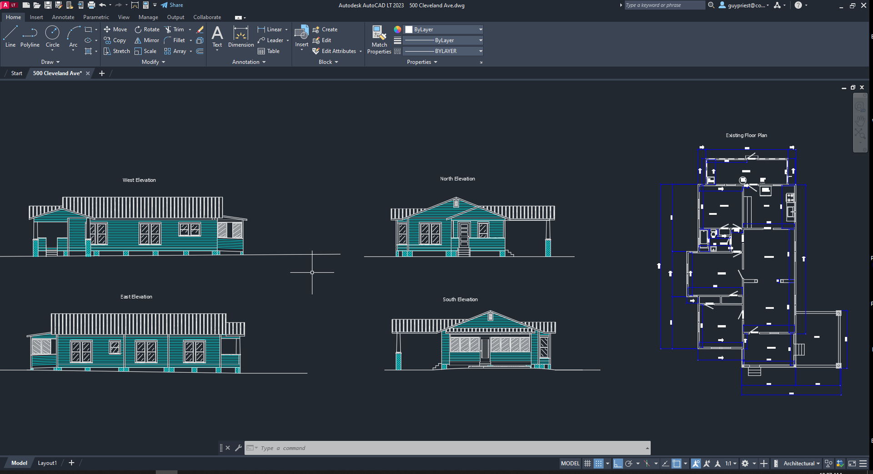
Task: Click Create in the Block panel
Action: pyautogui.click(x=325, y=30)
